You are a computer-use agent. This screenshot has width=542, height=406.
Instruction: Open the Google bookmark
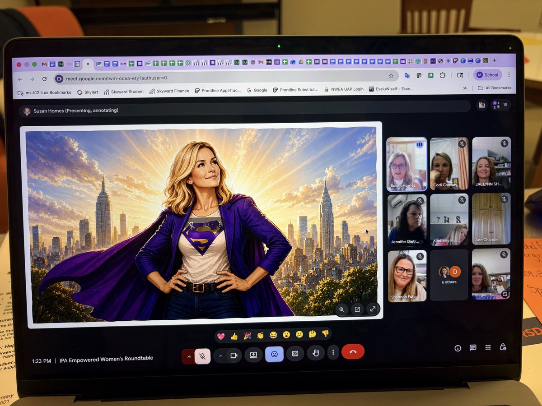[257, 90]
